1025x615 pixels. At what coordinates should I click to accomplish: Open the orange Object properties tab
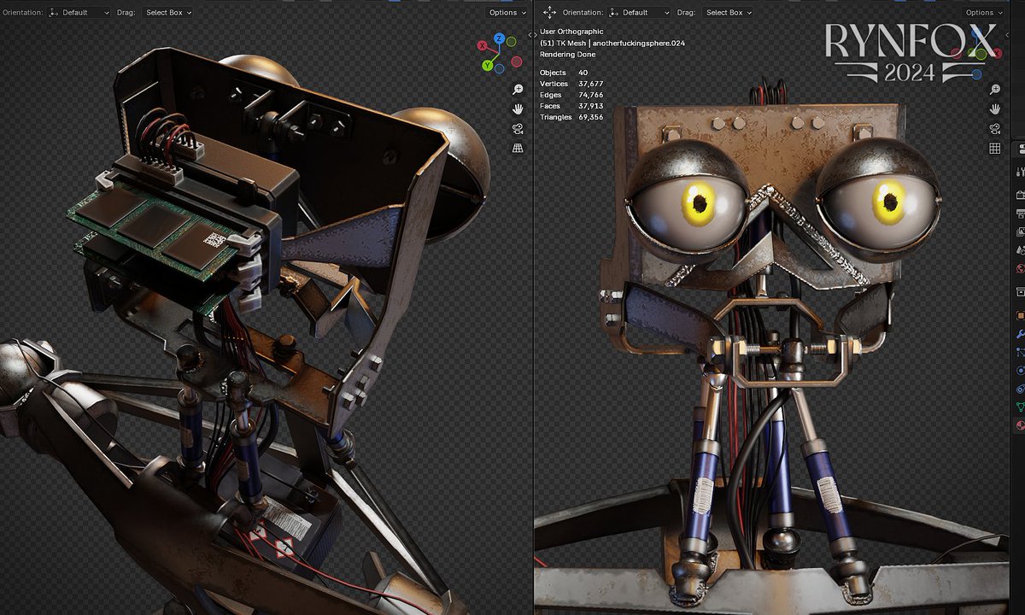click(x=1020, y=315)
